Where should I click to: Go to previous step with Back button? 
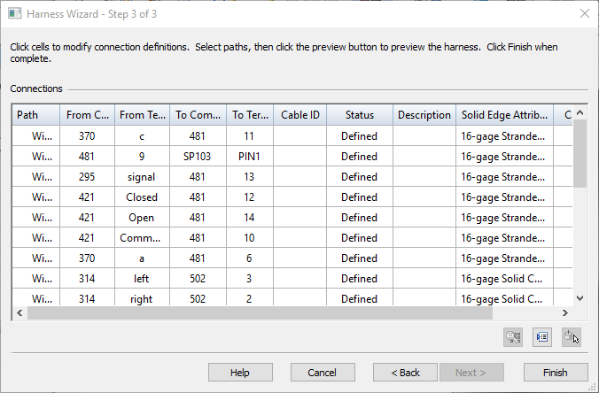click(405, 373)
